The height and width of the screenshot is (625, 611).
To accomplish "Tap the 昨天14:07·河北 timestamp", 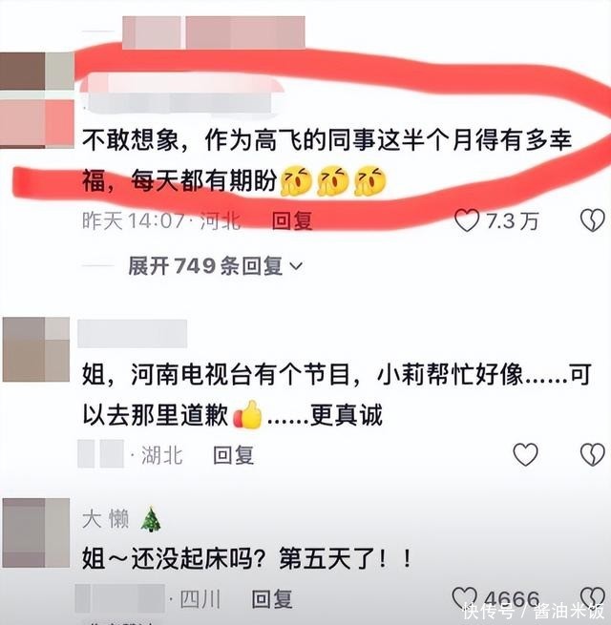I will (161, 220).
